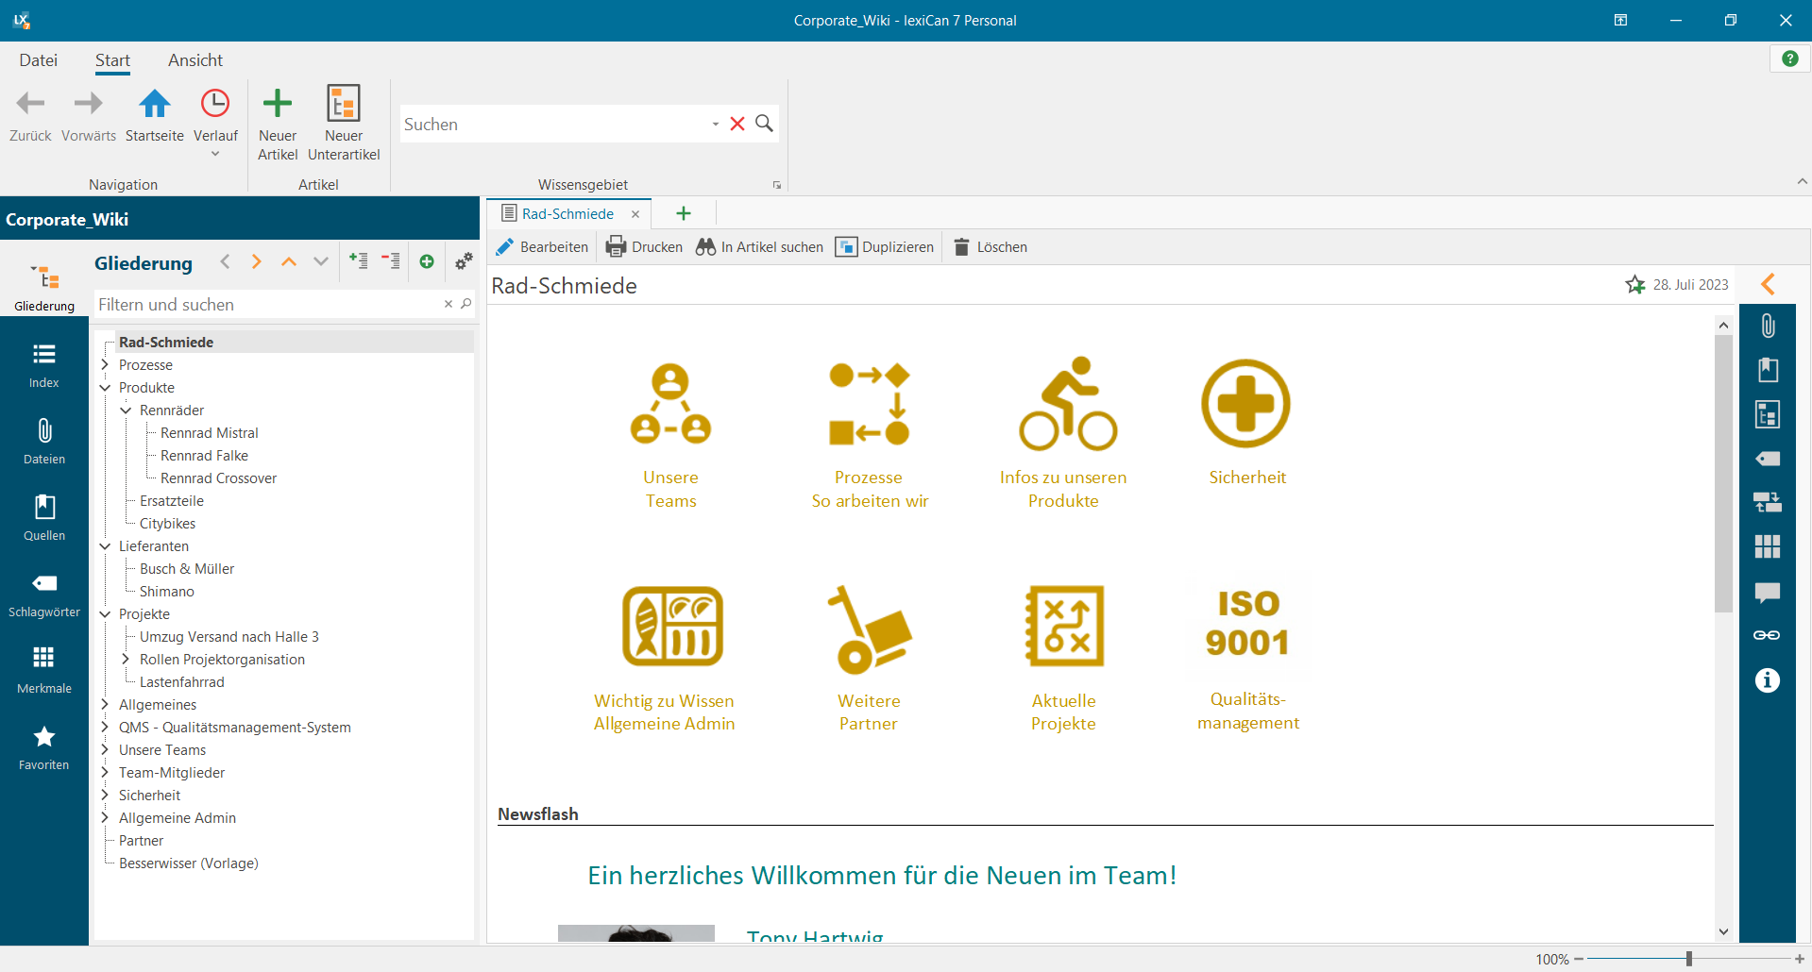The height and width of the screenshot is (972, 1812).
Task: Collapse the right sidebar with orange arrow
Action: [x=1769, y=284]
